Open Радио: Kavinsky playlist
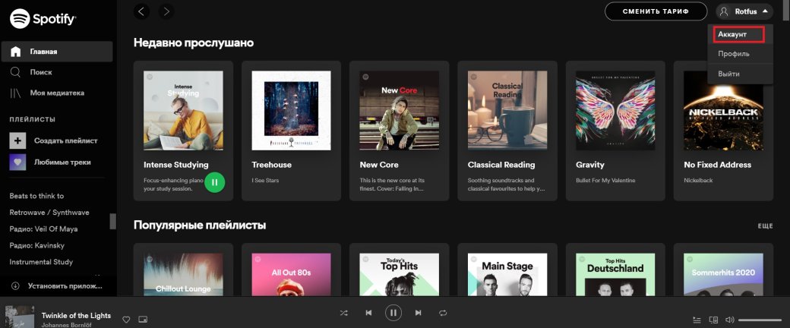The image size is (790, 328). pyautogui.click(x=36, y=245)
